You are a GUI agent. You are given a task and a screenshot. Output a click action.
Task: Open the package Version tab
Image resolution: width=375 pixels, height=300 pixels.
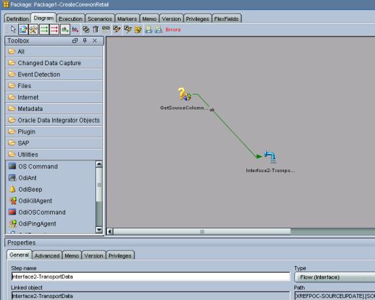172,19
